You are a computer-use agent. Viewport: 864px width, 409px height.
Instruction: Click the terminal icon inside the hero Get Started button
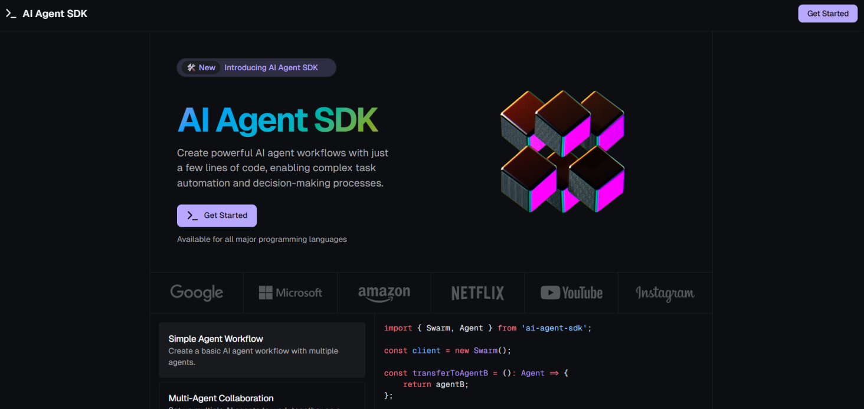(x=192, y=215)
